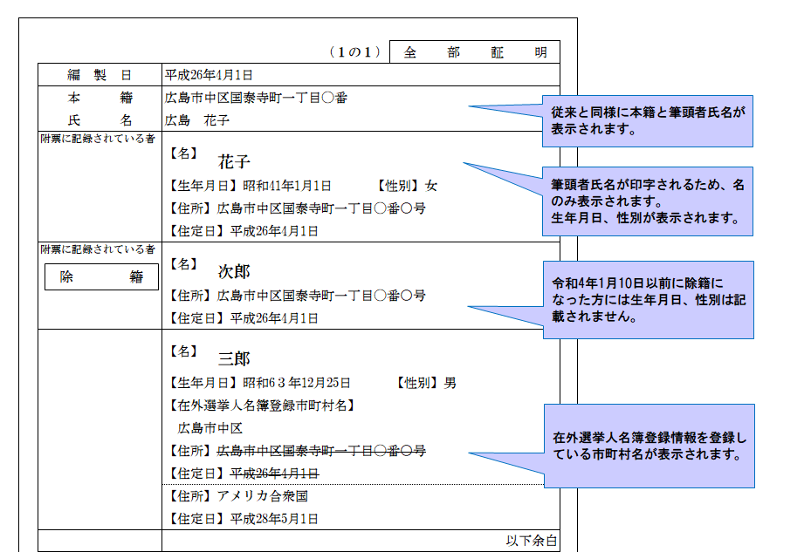Screen dimensions: 811x552
Task: Select the 本籍 label
Action: pos(100,98)
